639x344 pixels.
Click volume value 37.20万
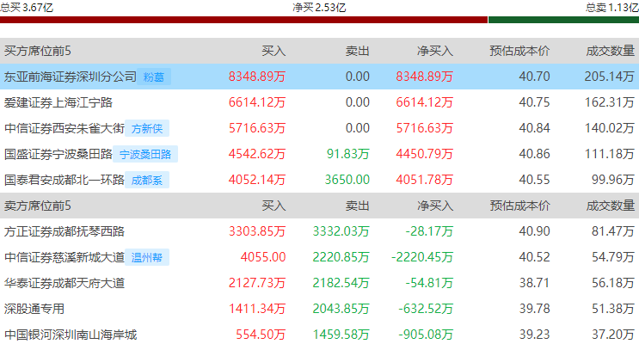[613, 335]
